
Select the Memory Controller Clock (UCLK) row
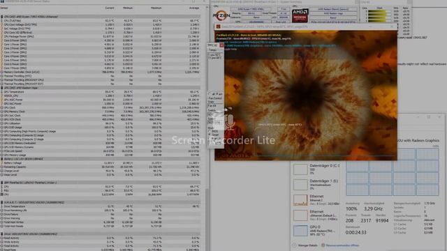(x=101, y=72)
